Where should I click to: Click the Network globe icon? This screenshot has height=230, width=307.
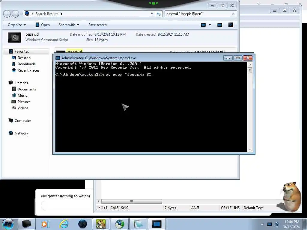click(x=11, y=133)
